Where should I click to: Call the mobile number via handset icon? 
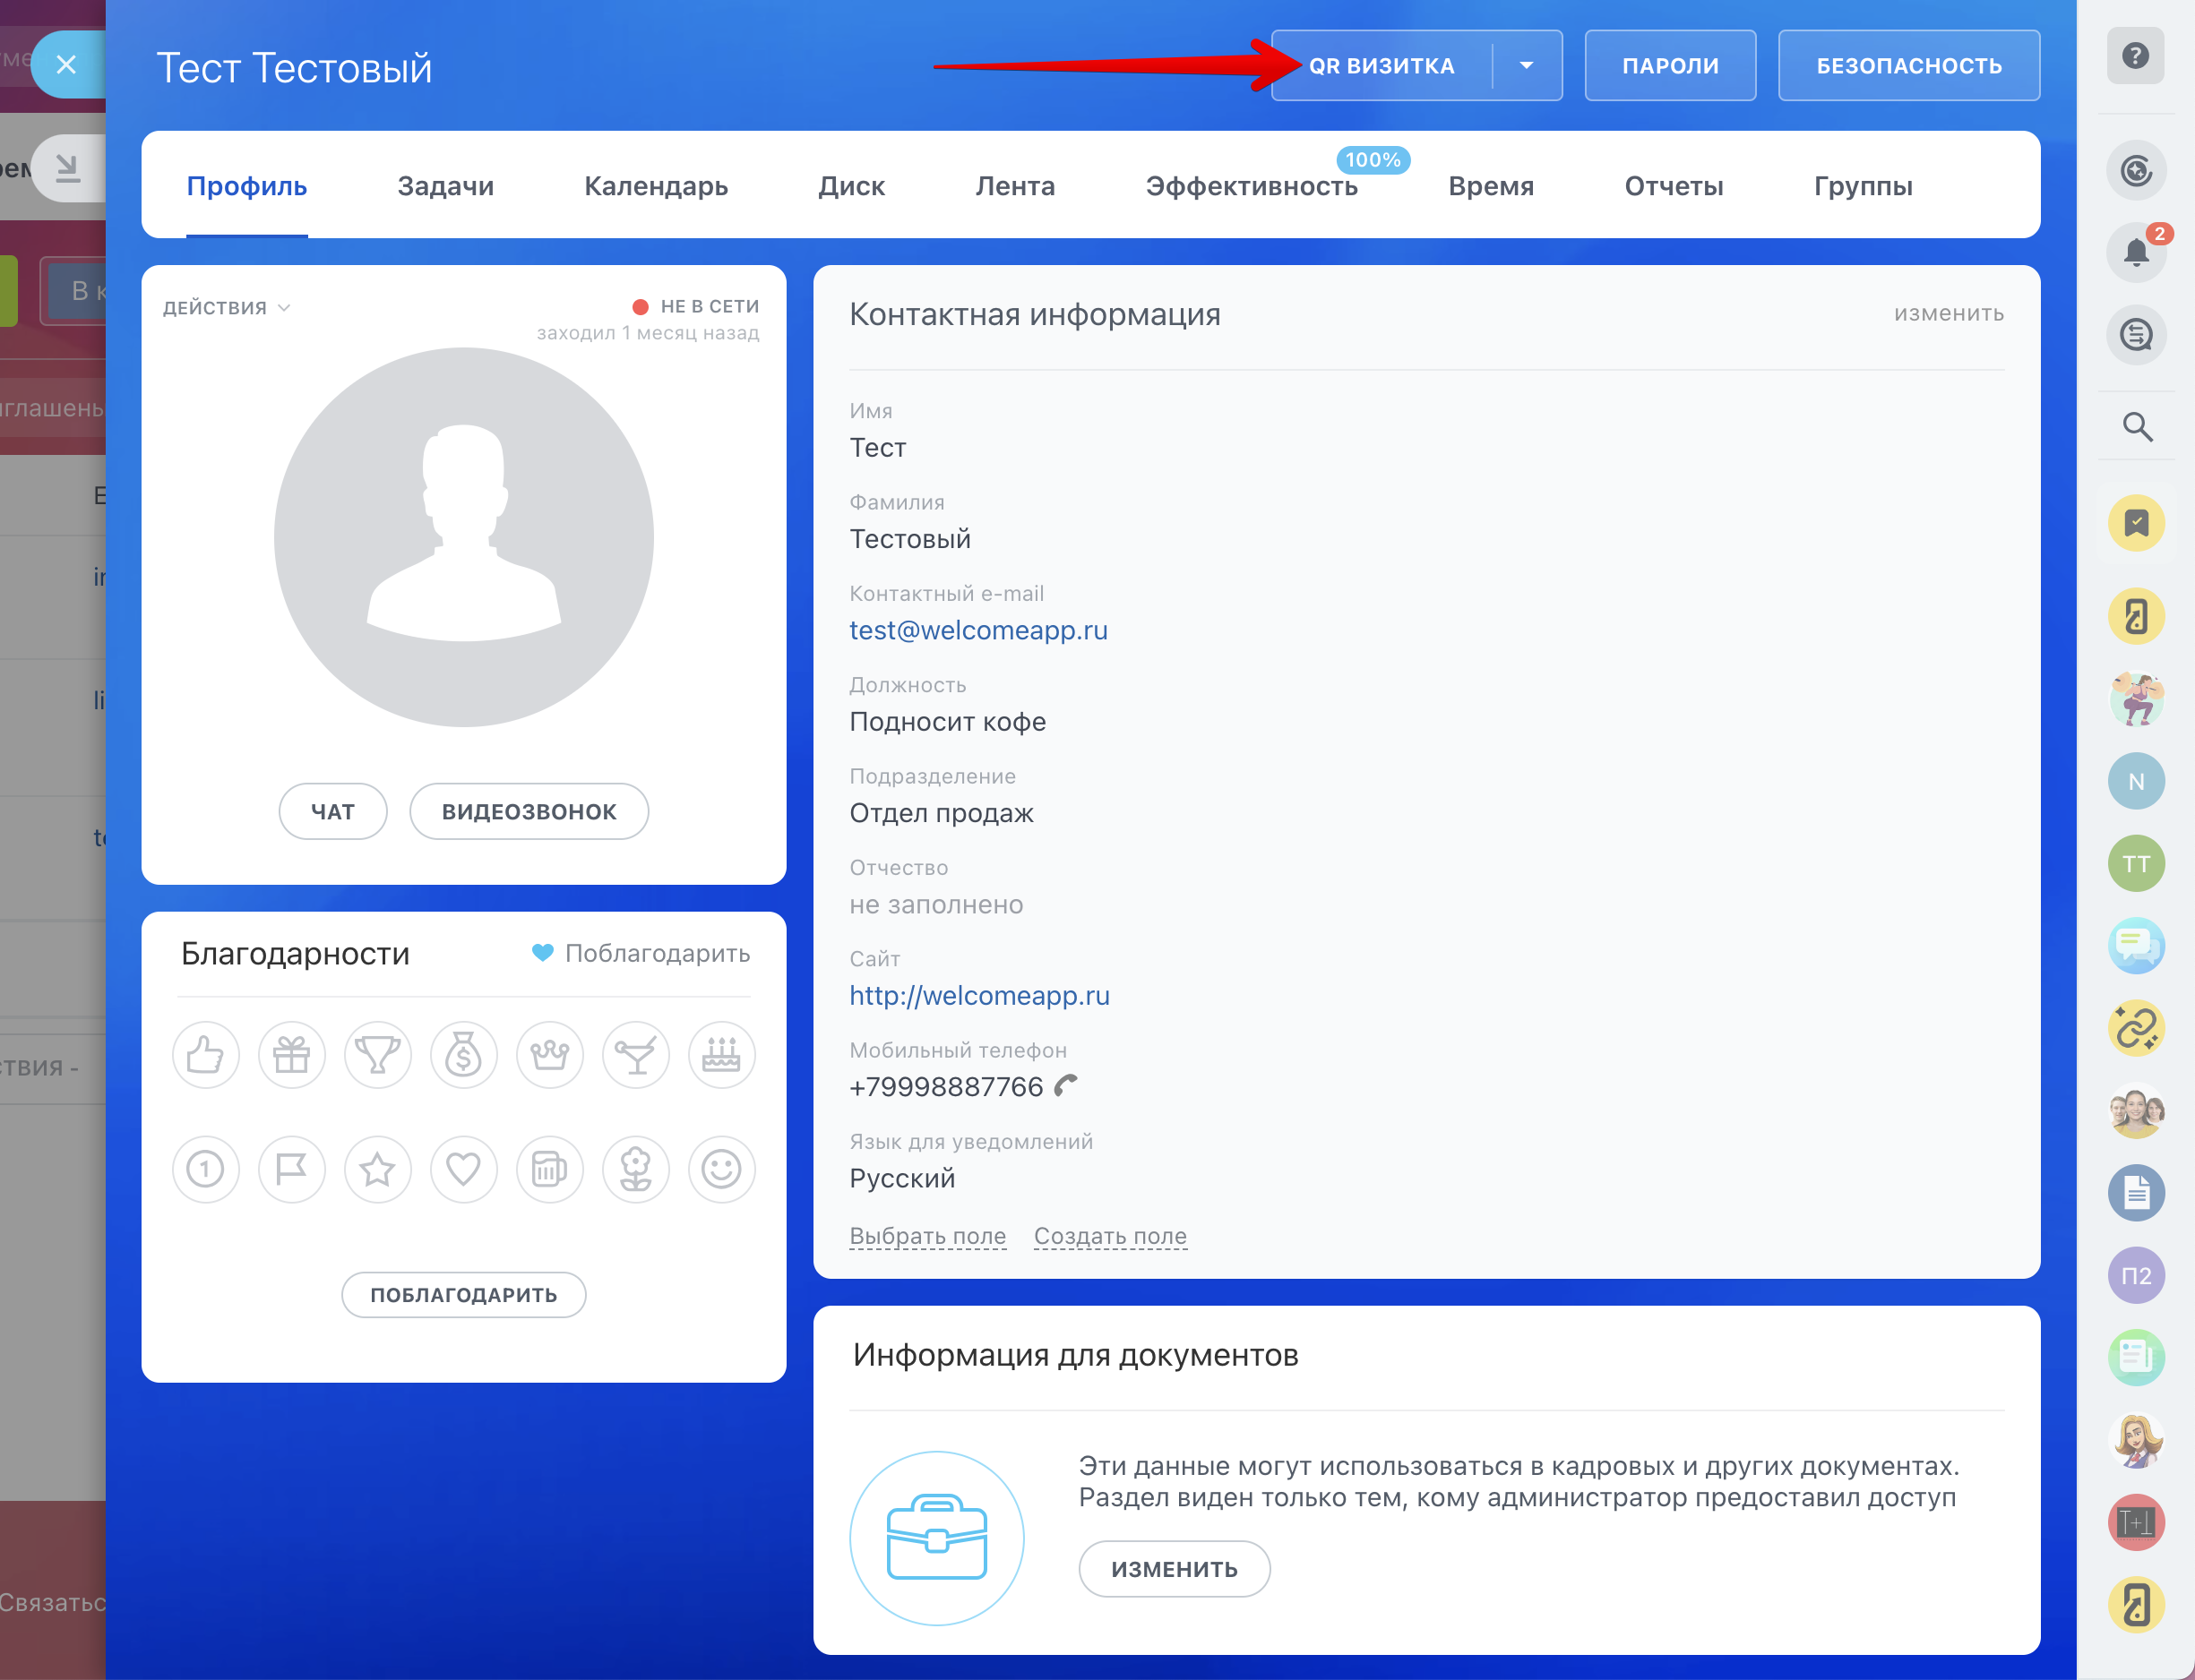point(1066,1086)
